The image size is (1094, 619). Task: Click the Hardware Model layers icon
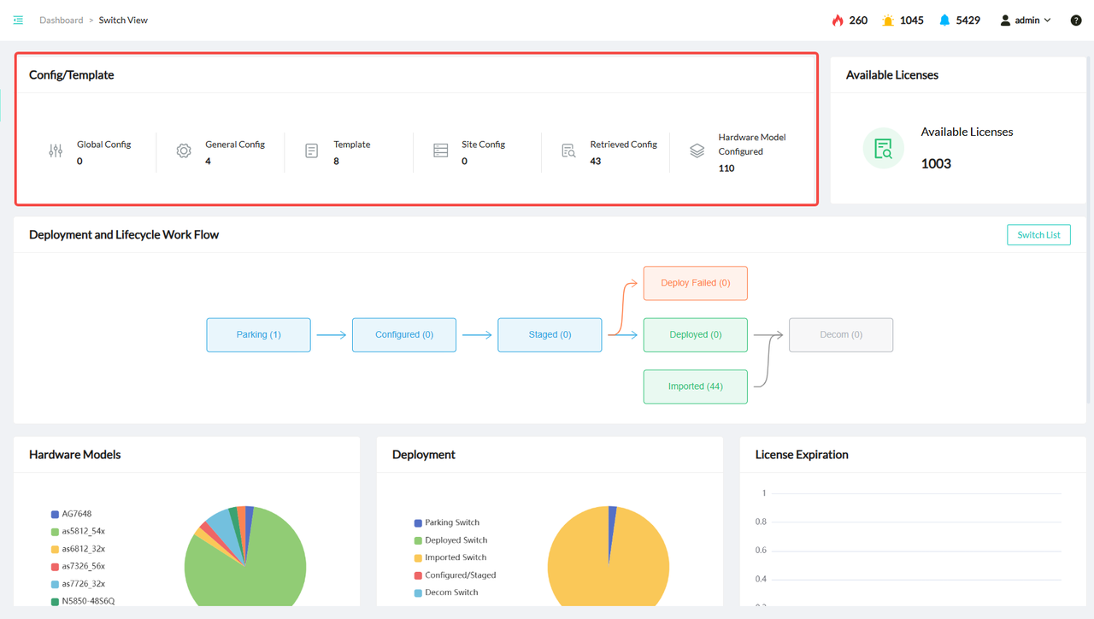click(x=697, y=151)
